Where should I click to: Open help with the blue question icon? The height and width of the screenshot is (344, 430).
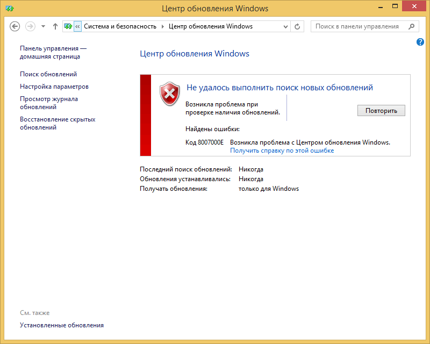[420, 42]
